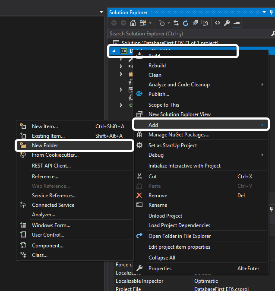Click the Show All Files icon

[205, 23]
